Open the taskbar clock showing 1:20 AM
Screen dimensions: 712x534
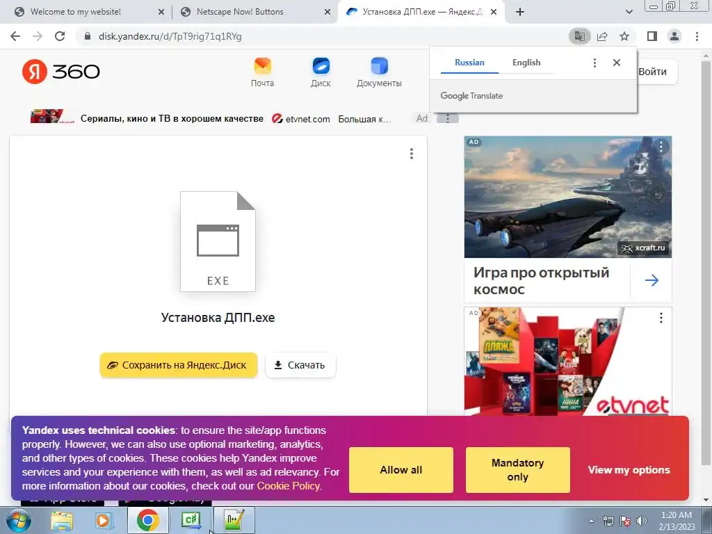click(x=677, y=521)
